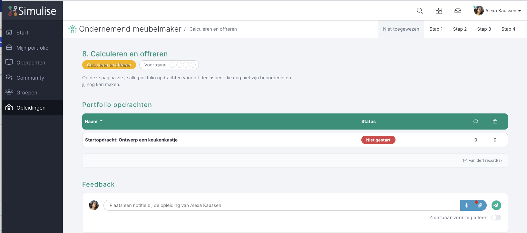Image resolution: width=527 pixels, height=233 pixels.
Task: Click Alexa Kaussen's profile avatar in header
Action: coord(479,11)
